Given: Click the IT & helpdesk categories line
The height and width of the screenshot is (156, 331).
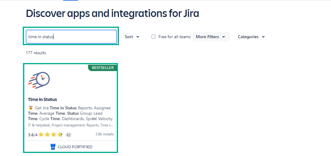Looking at the screenshot, I should click(70, 125).
